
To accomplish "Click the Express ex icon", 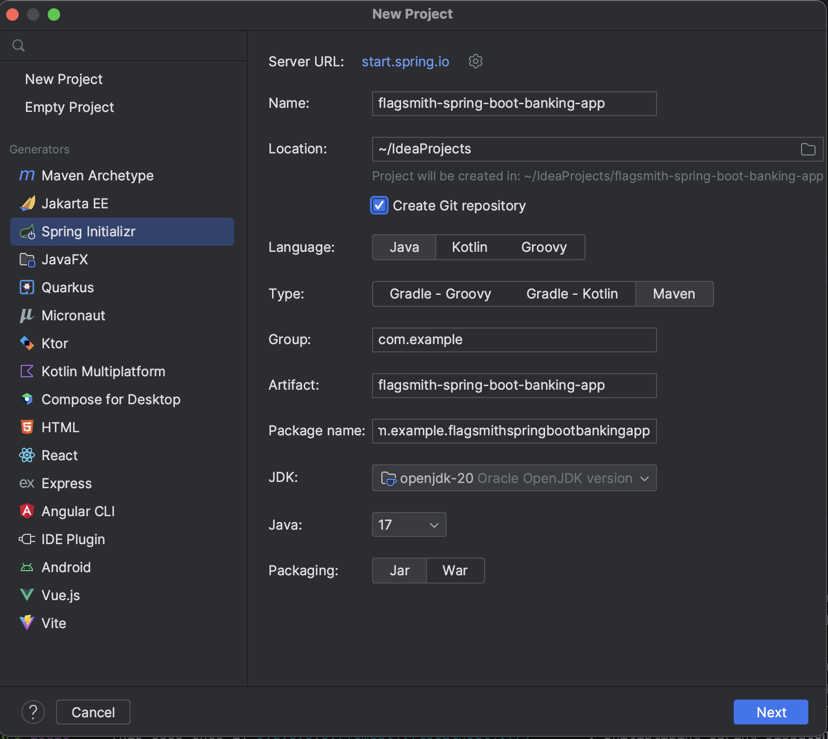I will pyautogui.click(x=27, y=484).
